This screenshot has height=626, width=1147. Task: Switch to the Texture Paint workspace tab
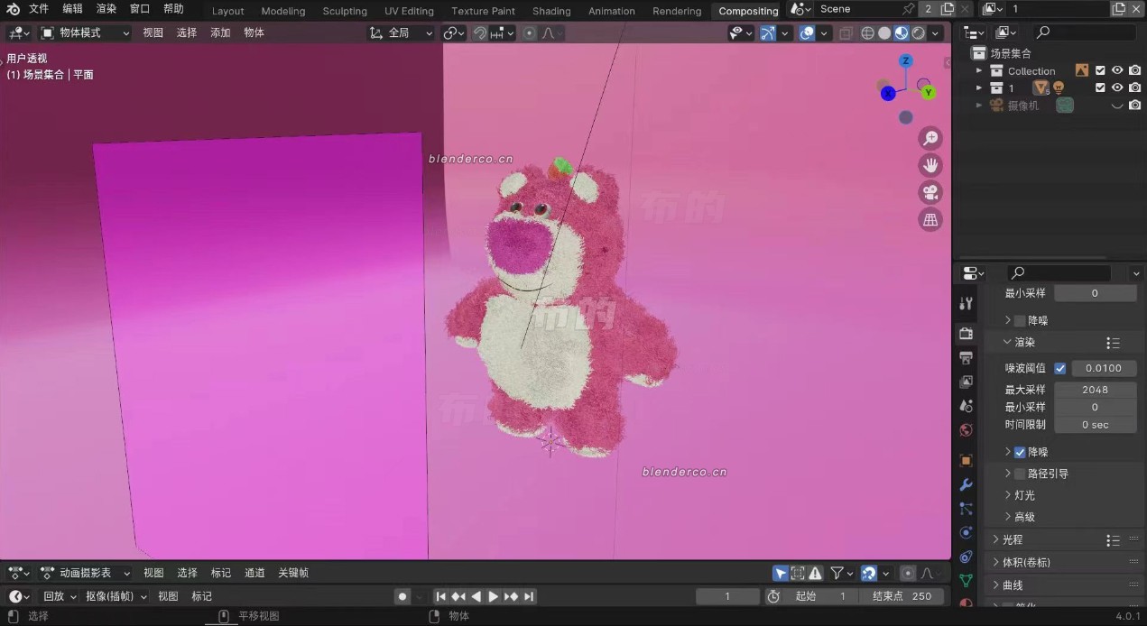483,11
